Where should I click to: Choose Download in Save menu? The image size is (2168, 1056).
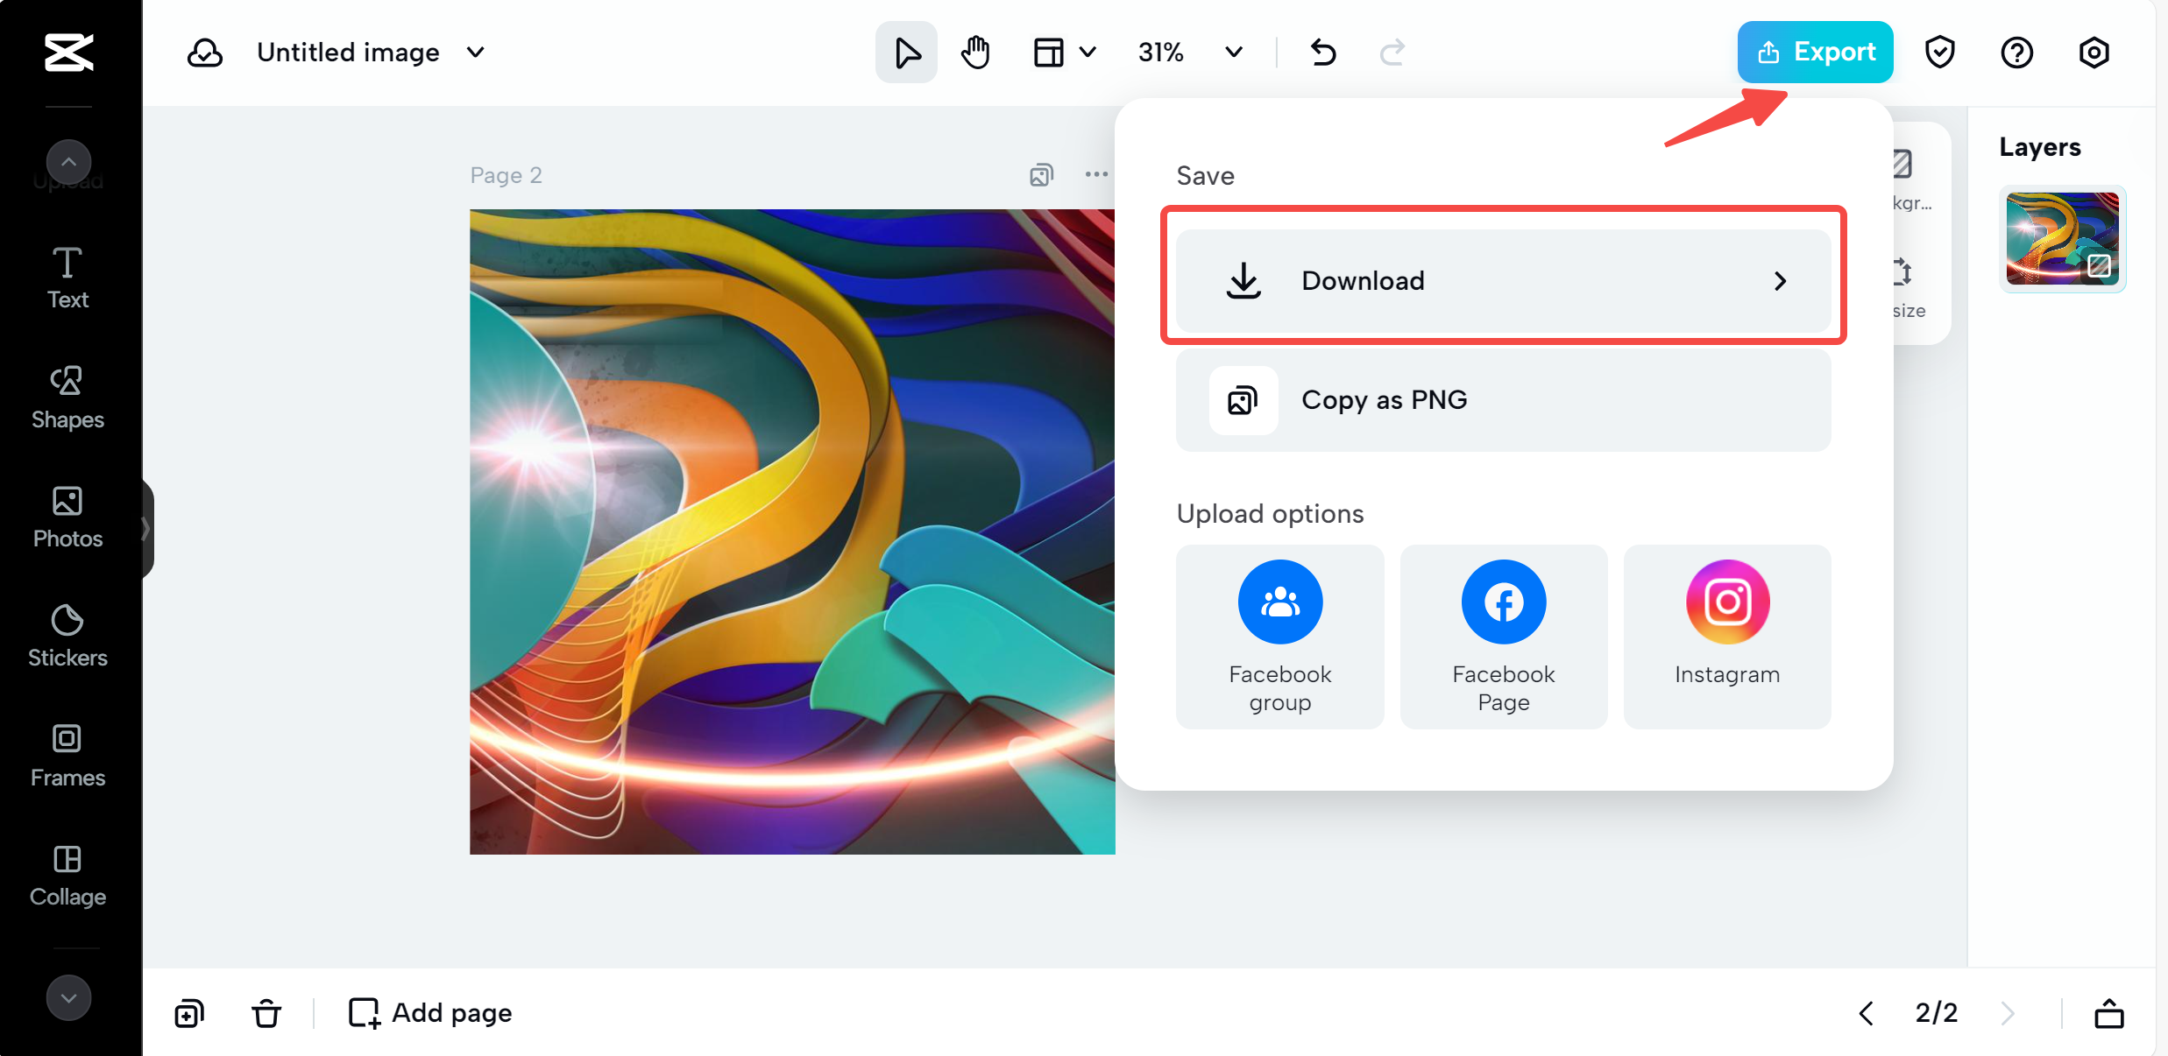tap(1503, 280)
